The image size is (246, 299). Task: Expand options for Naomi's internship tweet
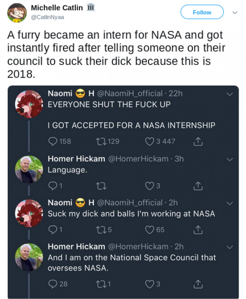(229, 94)
